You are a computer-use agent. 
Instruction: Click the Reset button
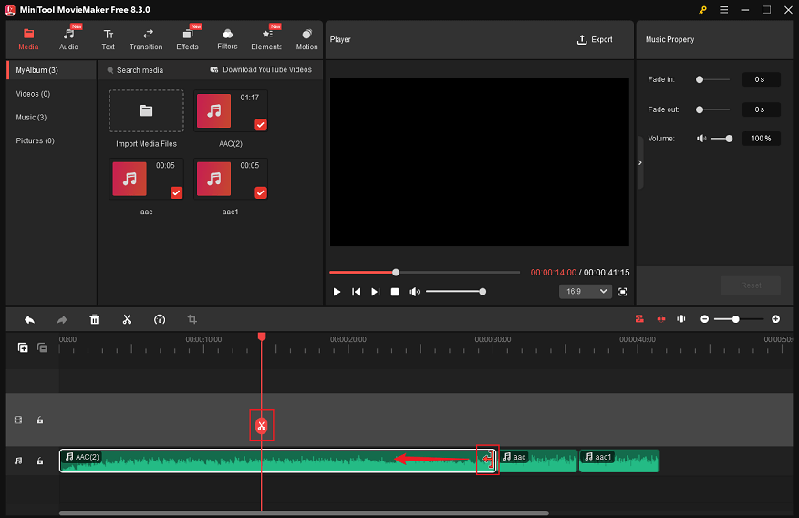[751, 285]
